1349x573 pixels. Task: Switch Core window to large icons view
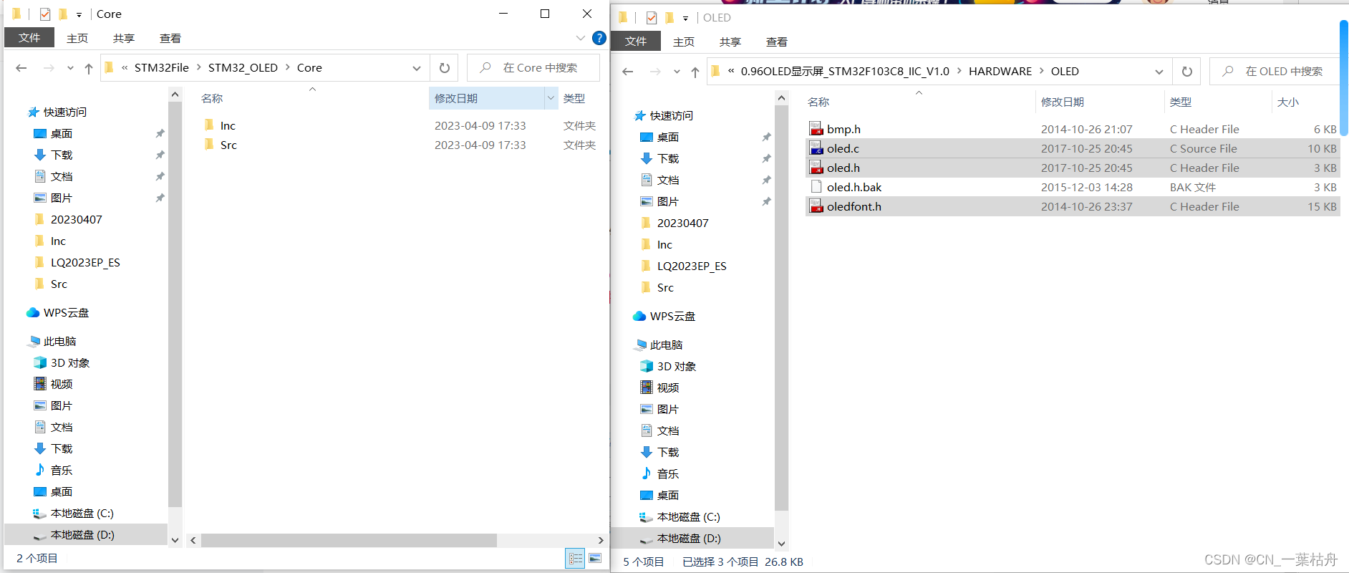[595, 559]
